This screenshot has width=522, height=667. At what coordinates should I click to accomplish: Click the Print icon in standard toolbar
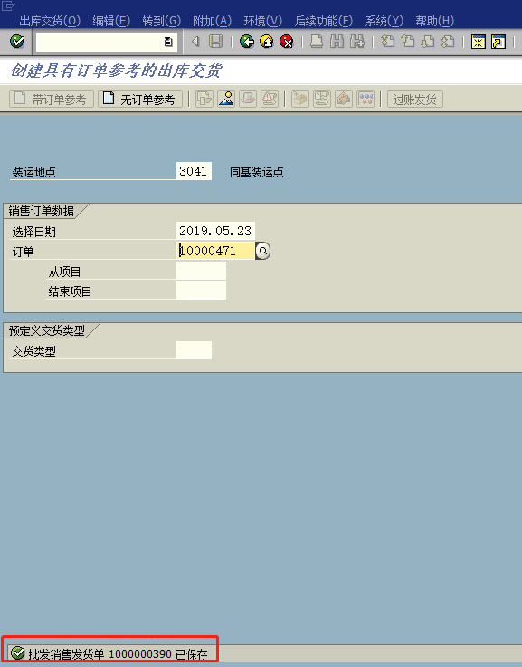point(317,42)
